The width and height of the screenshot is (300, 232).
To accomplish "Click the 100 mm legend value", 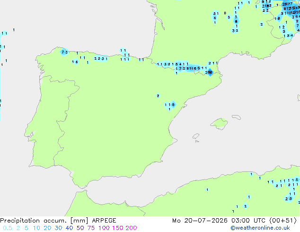I will [104, 228].
